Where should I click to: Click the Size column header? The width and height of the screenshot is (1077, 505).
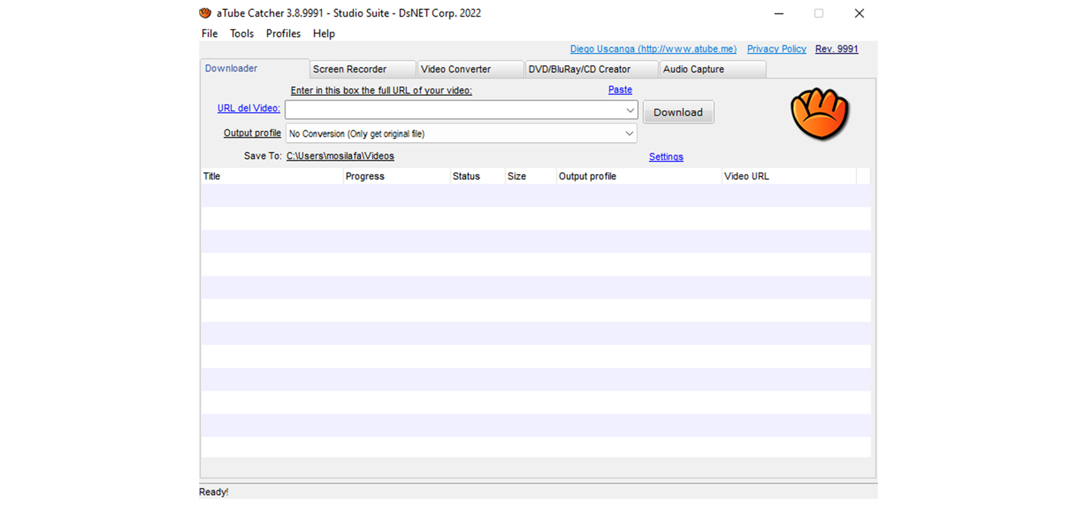click(x=531, y=176)
